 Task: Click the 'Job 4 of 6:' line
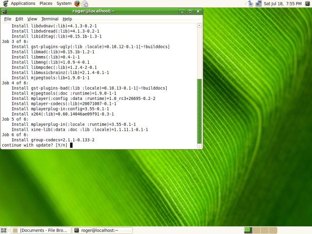pyautogui.click(x=15, y=83)
